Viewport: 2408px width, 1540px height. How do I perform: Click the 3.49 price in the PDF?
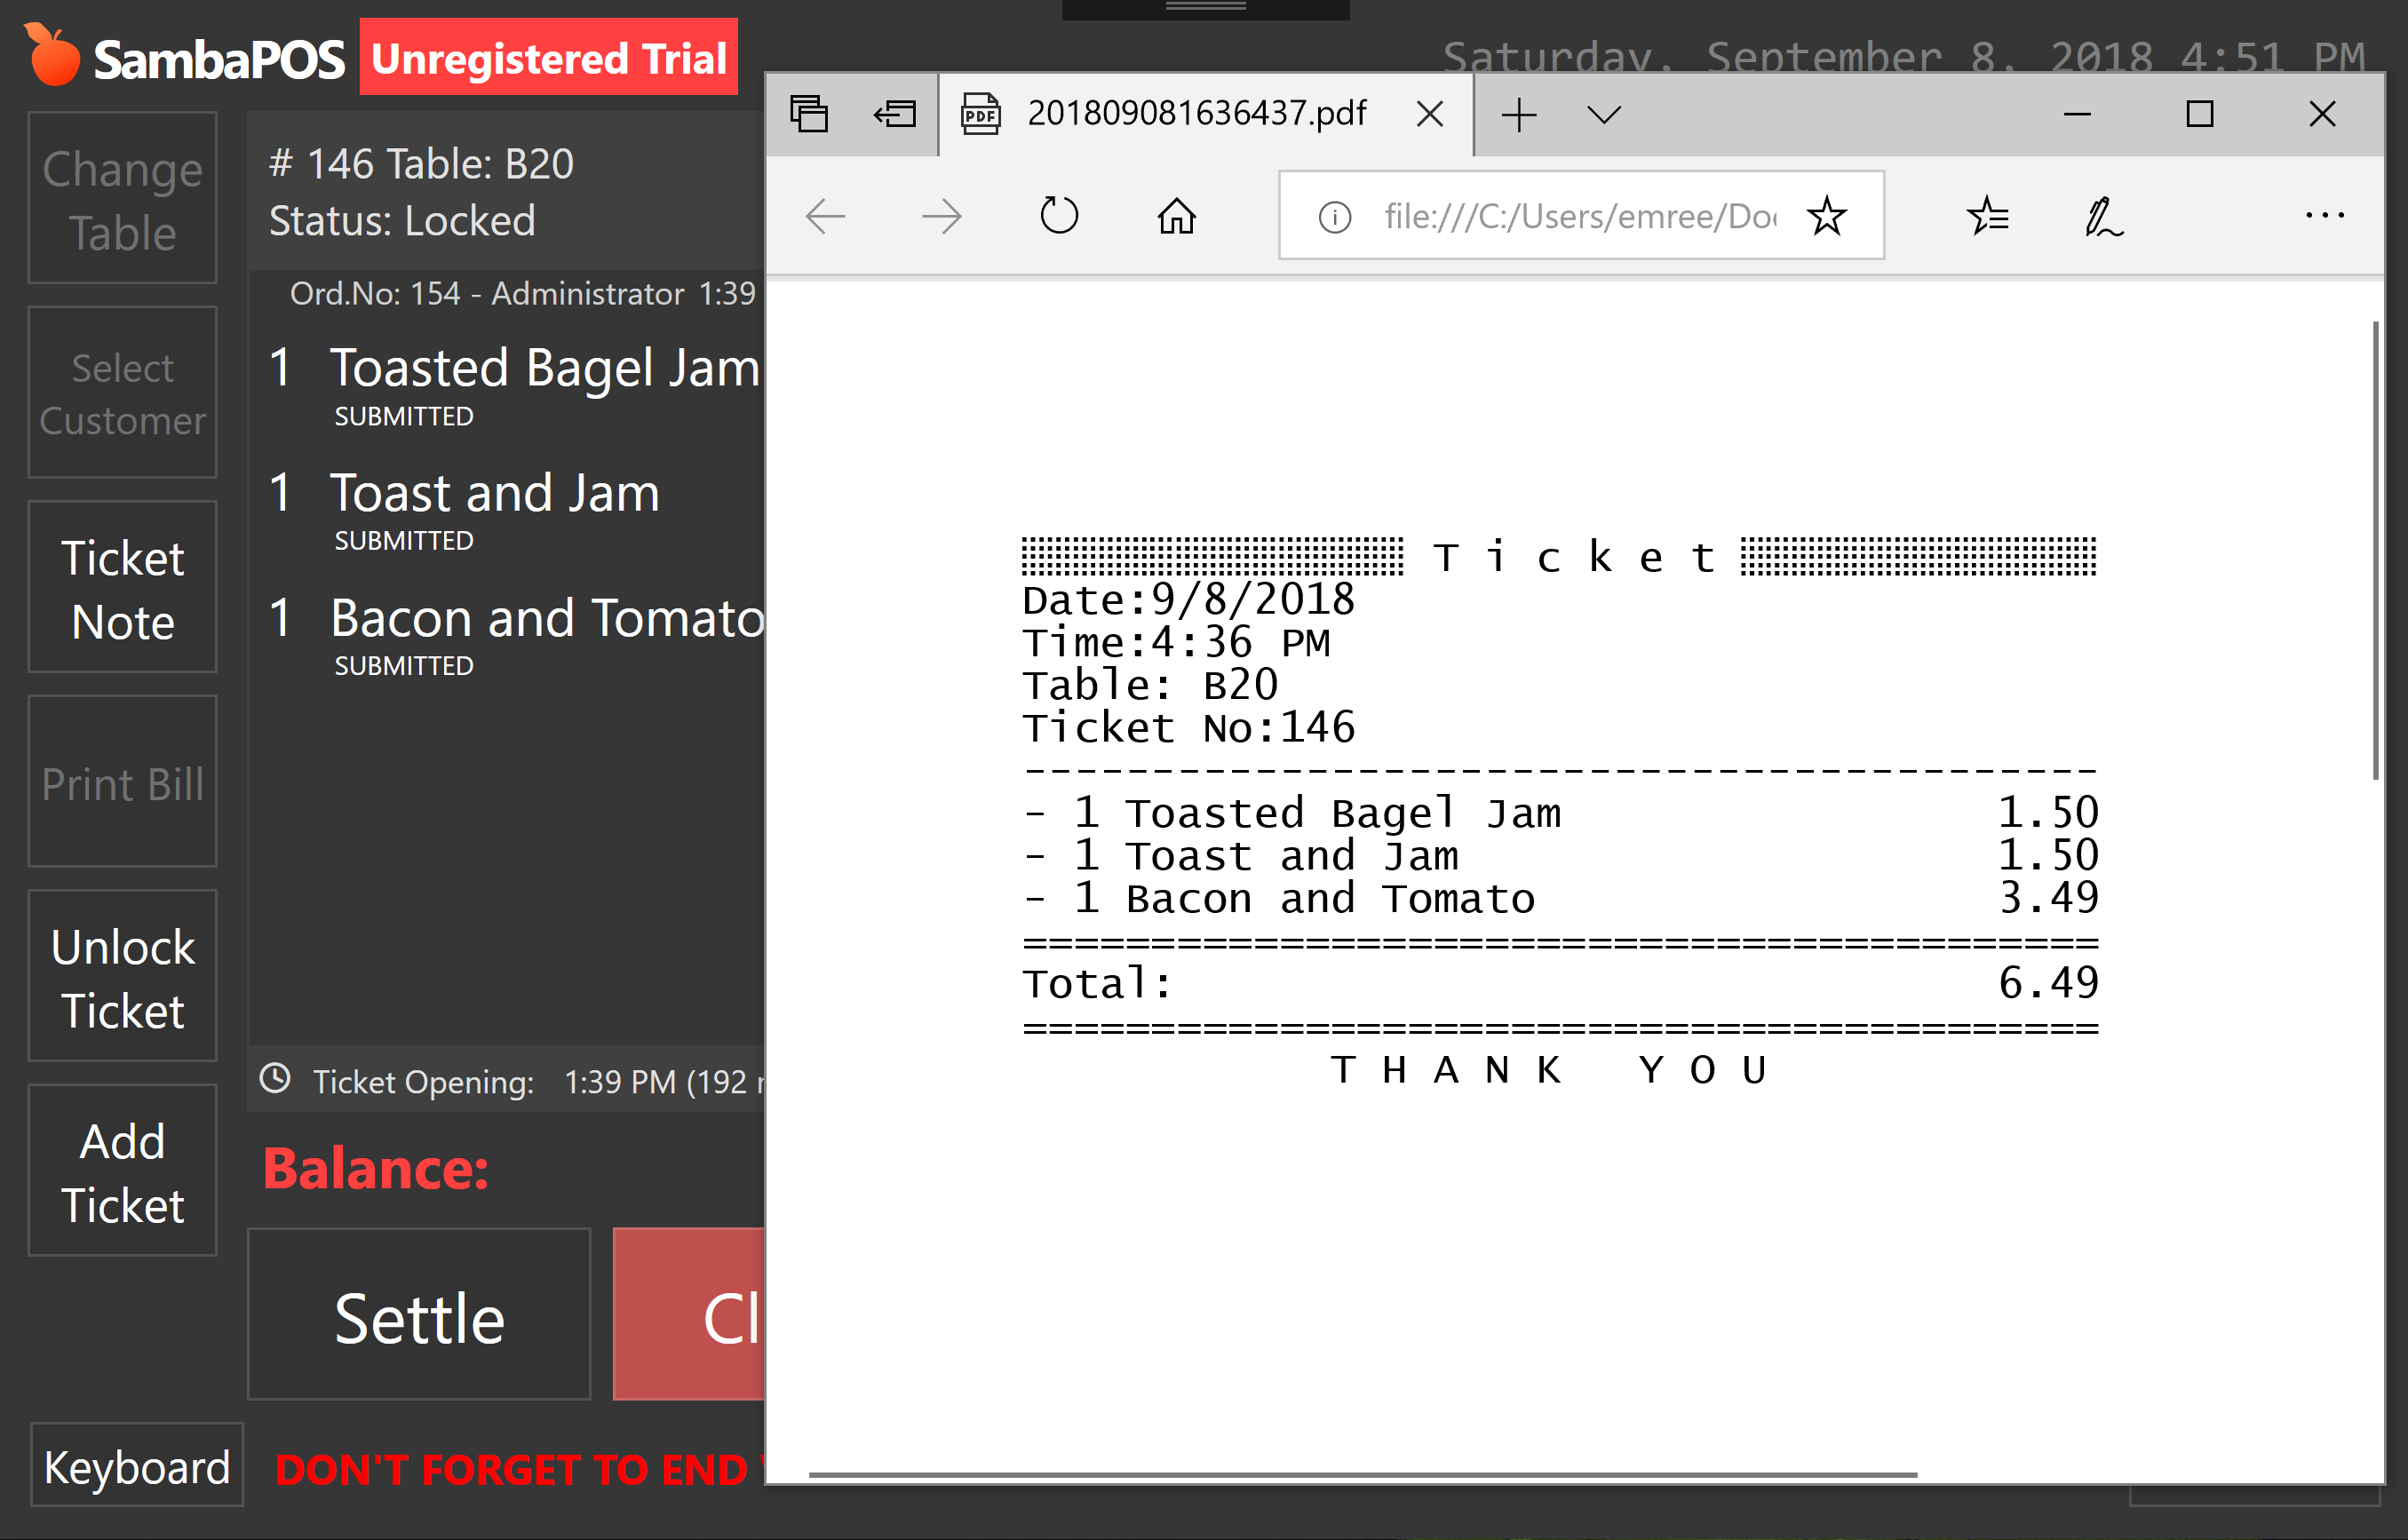click(2048, 898)
